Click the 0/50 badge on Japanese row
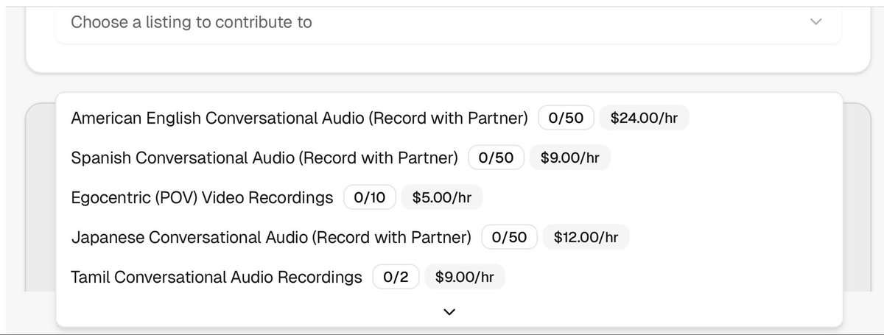The height and width of the screenshot is (335, 884). (510, 237)
